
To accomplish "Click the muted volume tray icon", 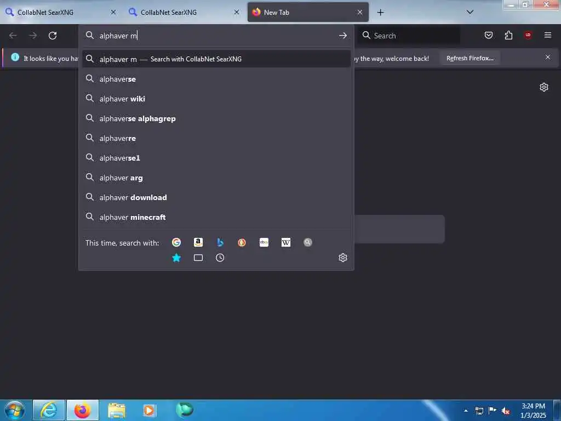I will pos(506,411).
